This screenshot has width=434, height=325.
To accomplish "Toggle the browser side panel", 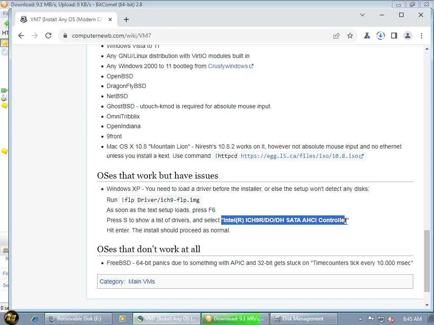I will pos(394,36).
